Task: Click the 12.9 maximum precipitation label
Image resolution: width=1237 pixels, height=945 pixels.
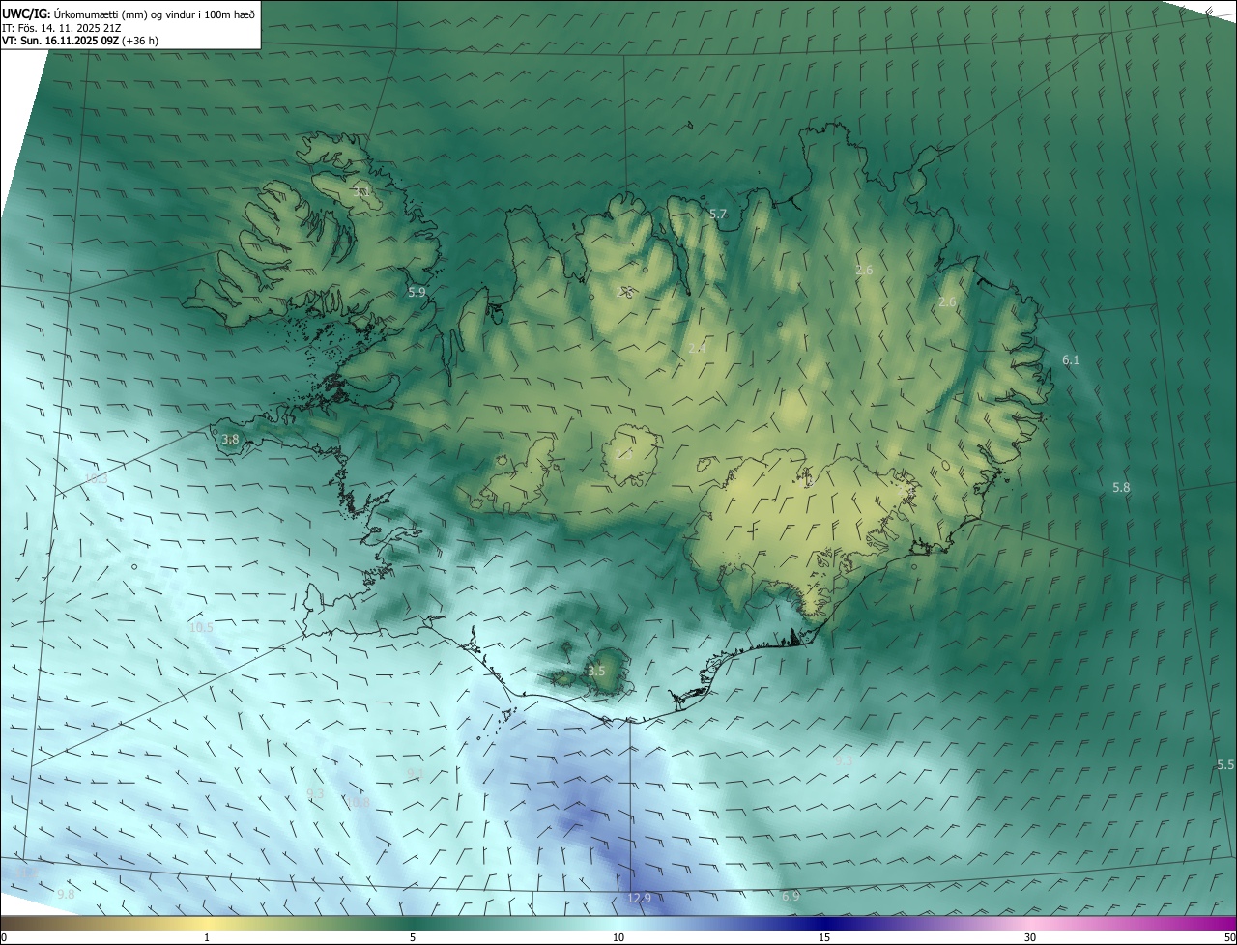Action: [x=639, y=898]
